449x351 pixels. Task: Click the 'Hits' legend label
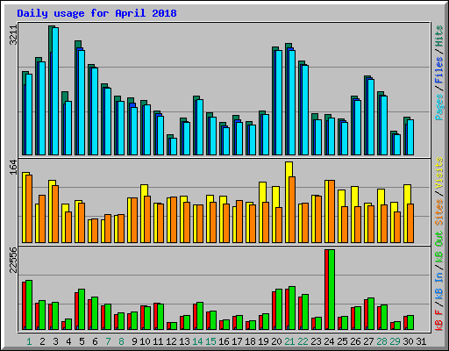click(x=439, y=36)
